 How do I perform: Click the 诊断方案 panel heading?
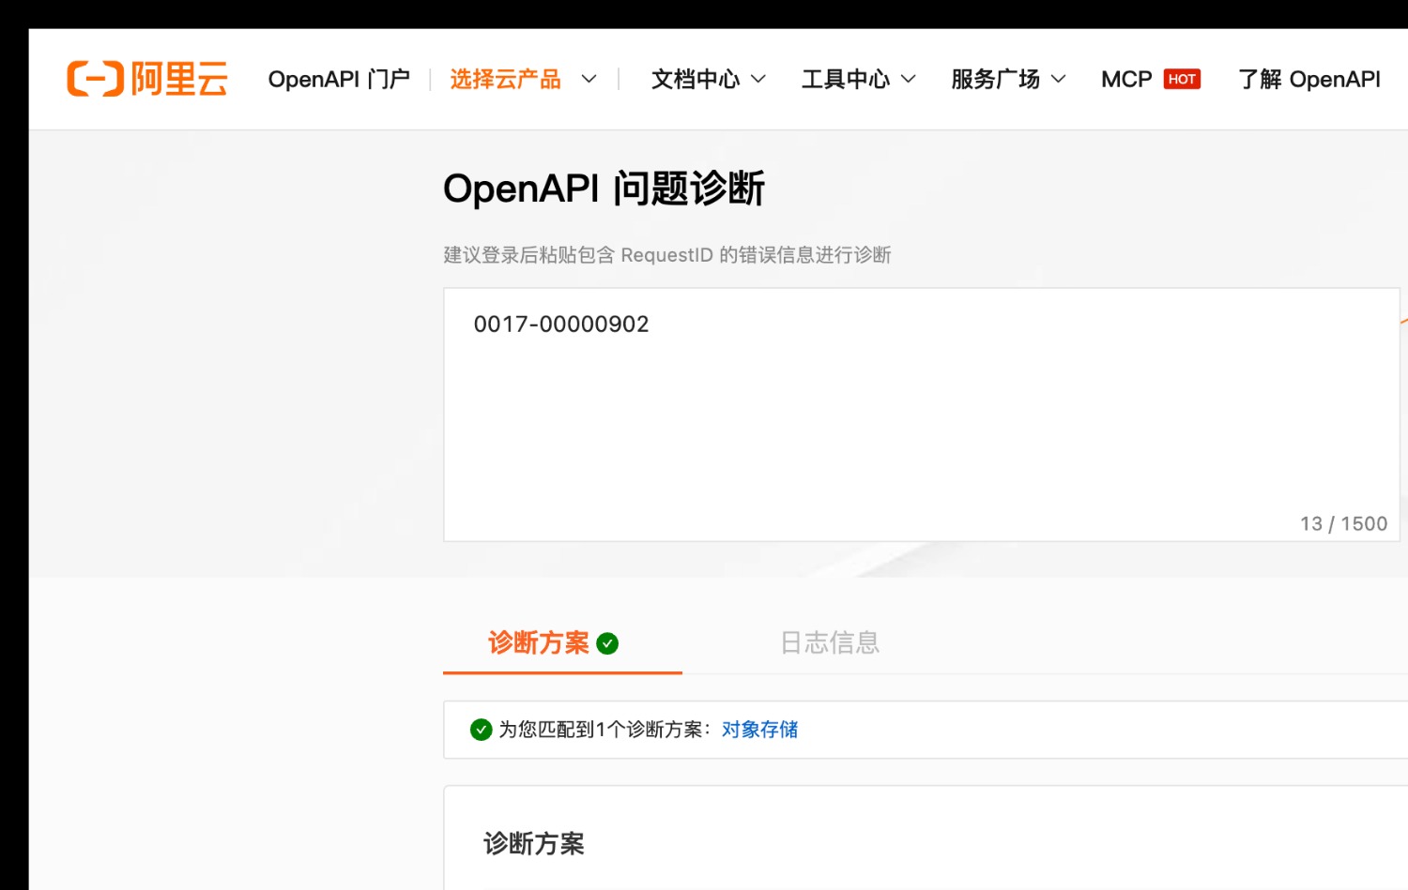pos(534,843)
